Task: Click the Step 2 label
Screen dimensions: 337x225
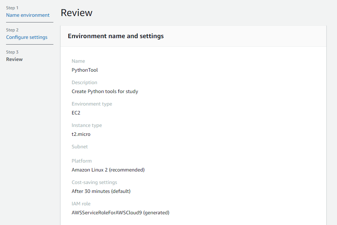Action: point(12,30)
